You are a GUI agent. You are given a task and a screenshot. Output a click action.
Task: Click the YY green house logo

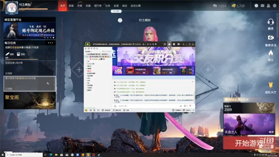click(x=88, y=44)
